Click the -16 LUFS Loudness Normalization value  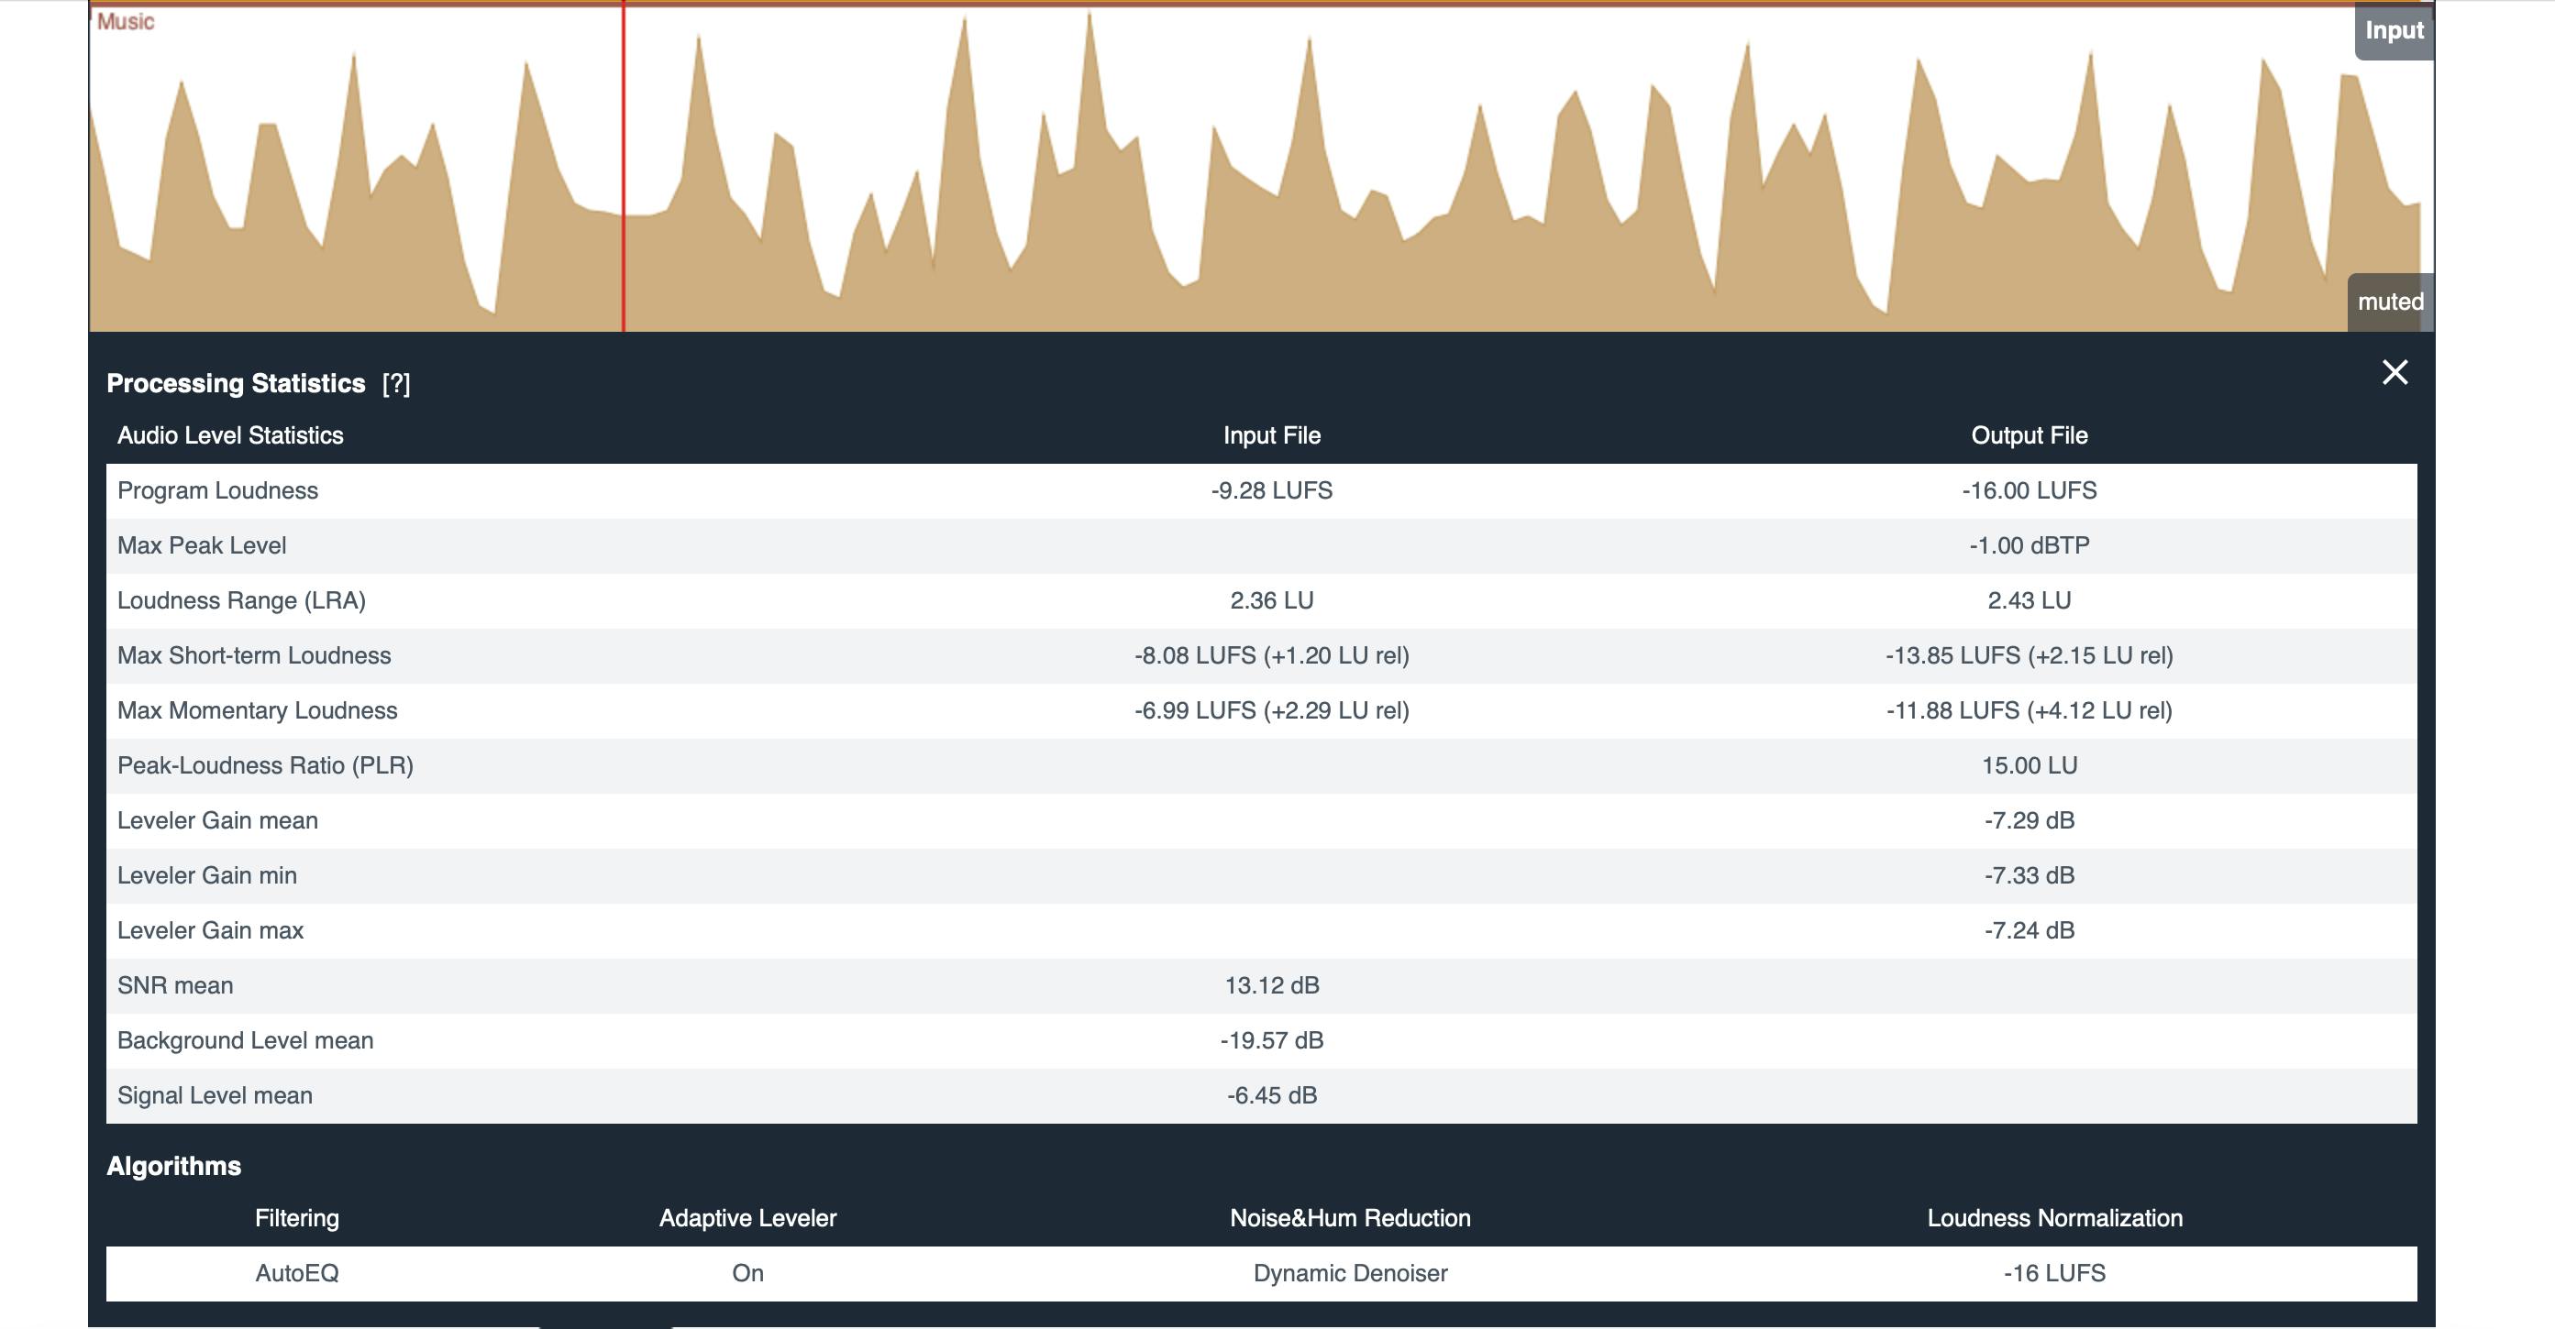[x=2055, y=1273]
